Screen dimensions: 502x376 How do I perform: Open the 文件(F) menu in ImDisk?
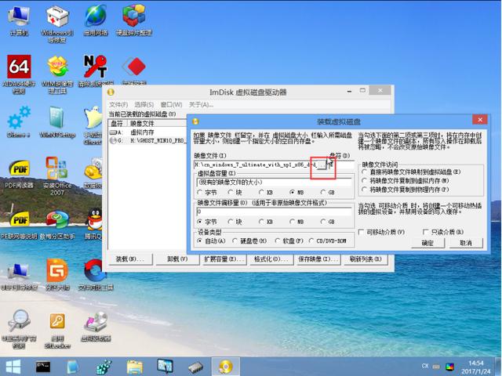coord(118,104)
